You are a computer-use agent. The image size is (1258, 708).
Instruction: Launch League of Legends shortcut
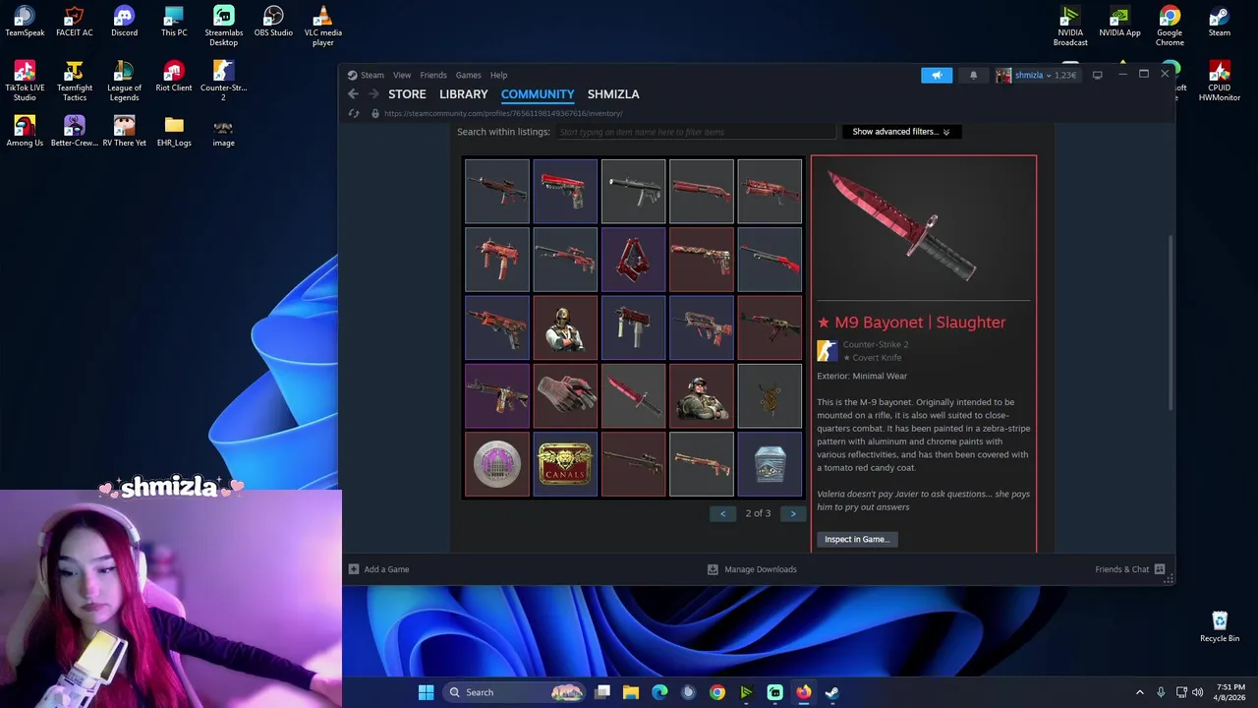coord(124,82)
